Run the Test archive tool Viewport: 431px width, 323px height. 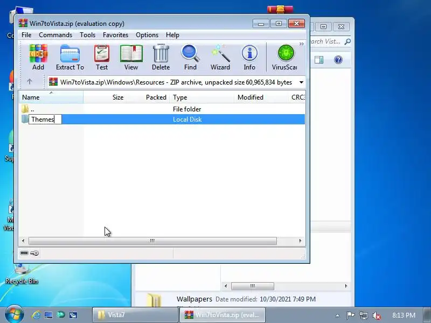(x=102, y=57)
